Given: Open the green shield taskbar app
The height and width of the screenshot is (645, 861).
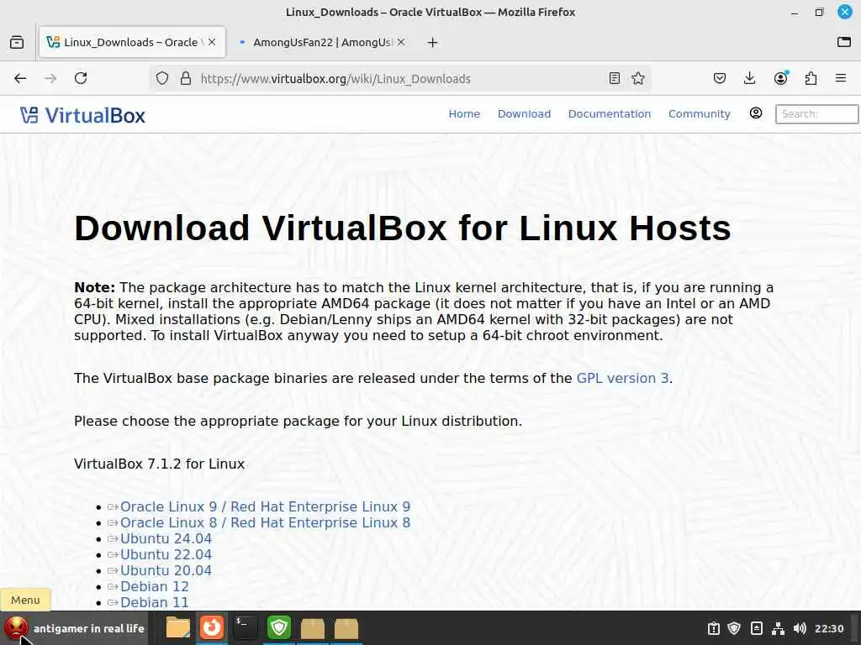Looking at the screenshot, I should coord(279,628).
